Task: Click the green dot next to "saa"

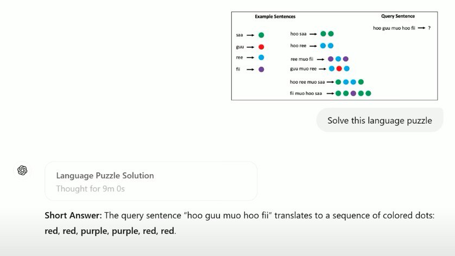Action: pyautogui.click(x=261, y=35)
